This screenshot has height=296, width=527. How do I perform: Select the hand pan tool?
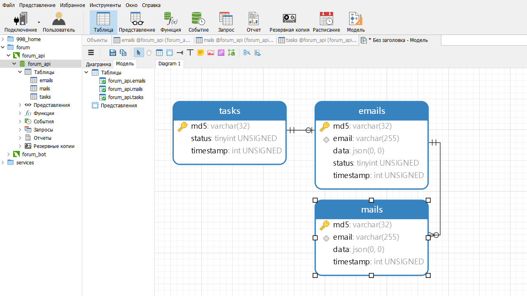click(149, 53)
